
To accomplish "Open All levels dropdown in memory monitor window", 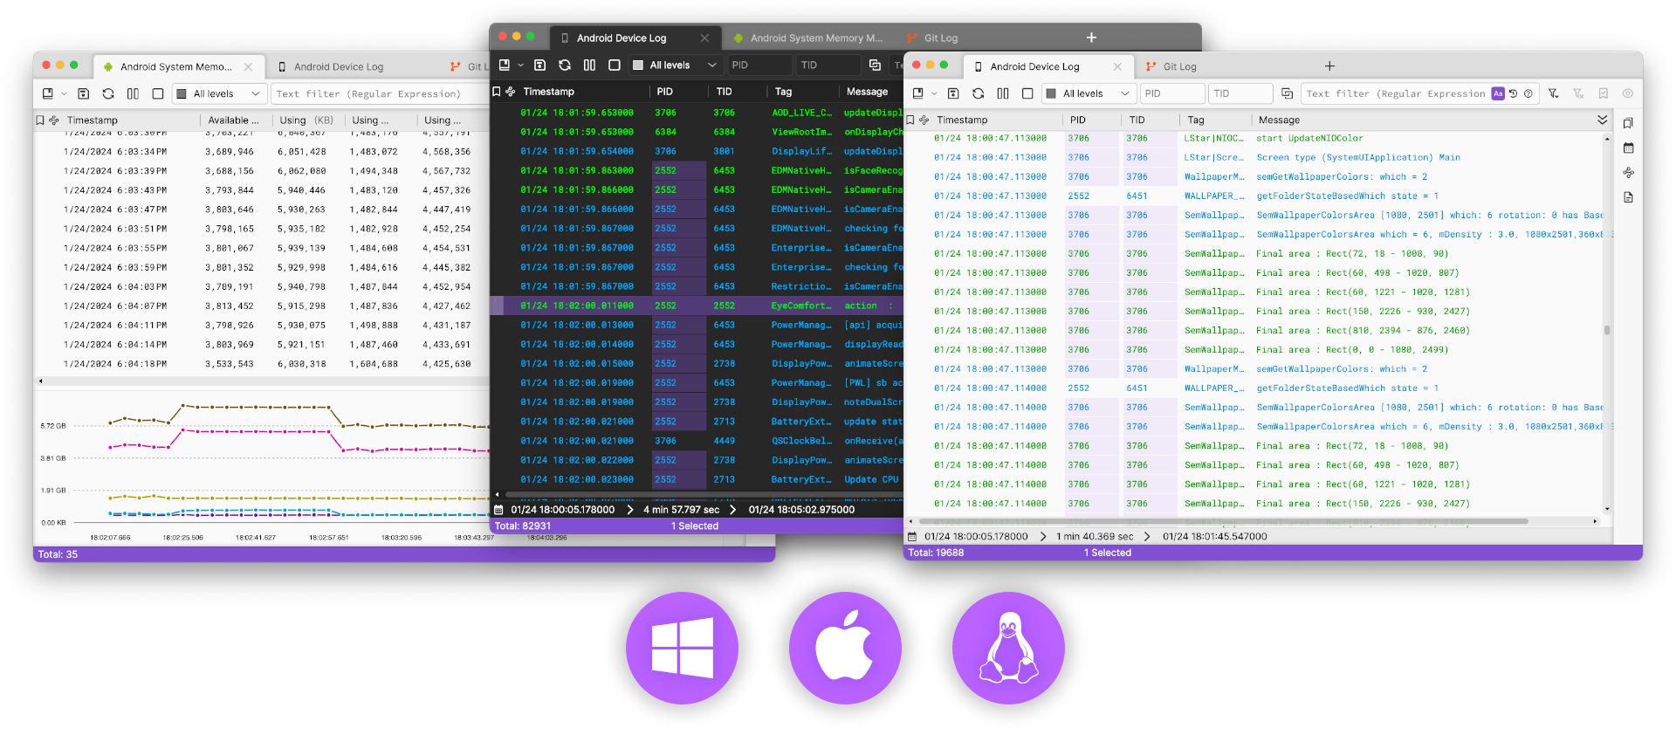I will click(x=218, y=93).
